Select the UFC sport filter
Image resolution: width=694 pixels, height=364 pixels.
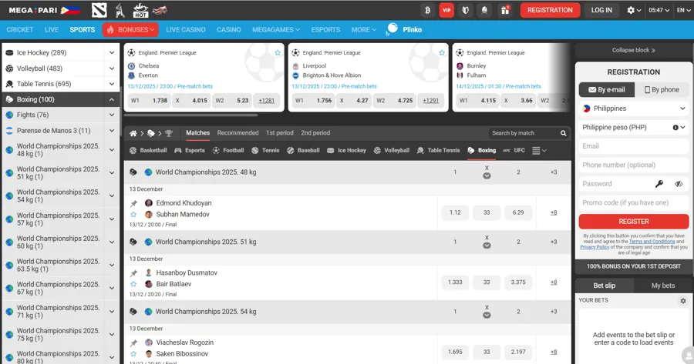point(514,150)
